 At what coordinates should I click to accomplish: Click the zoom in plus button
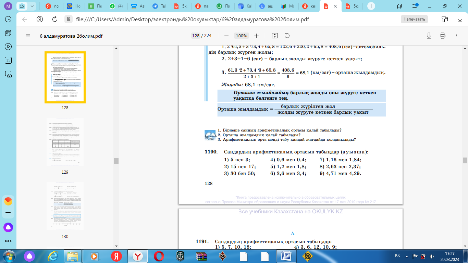point(256,36)
